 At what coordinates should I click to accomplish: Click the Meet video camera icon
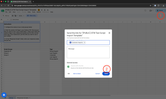pos(150,11)
